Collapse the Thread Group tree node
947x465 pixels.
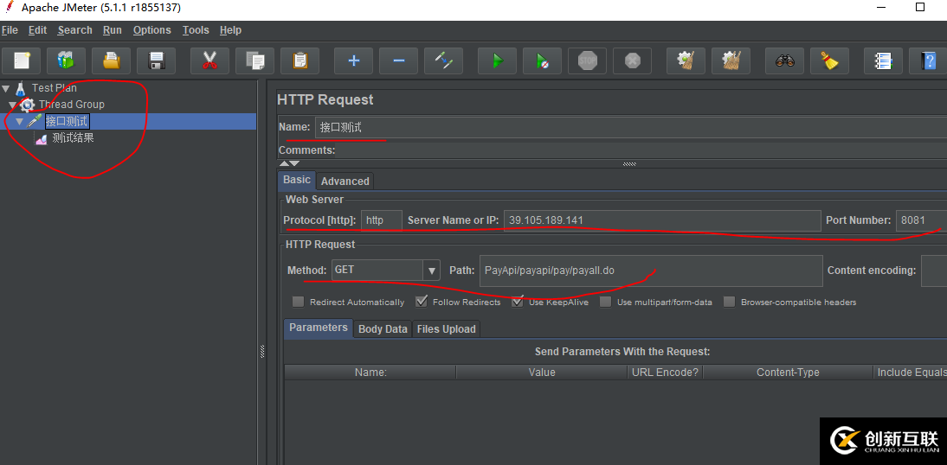click(13, 105)
